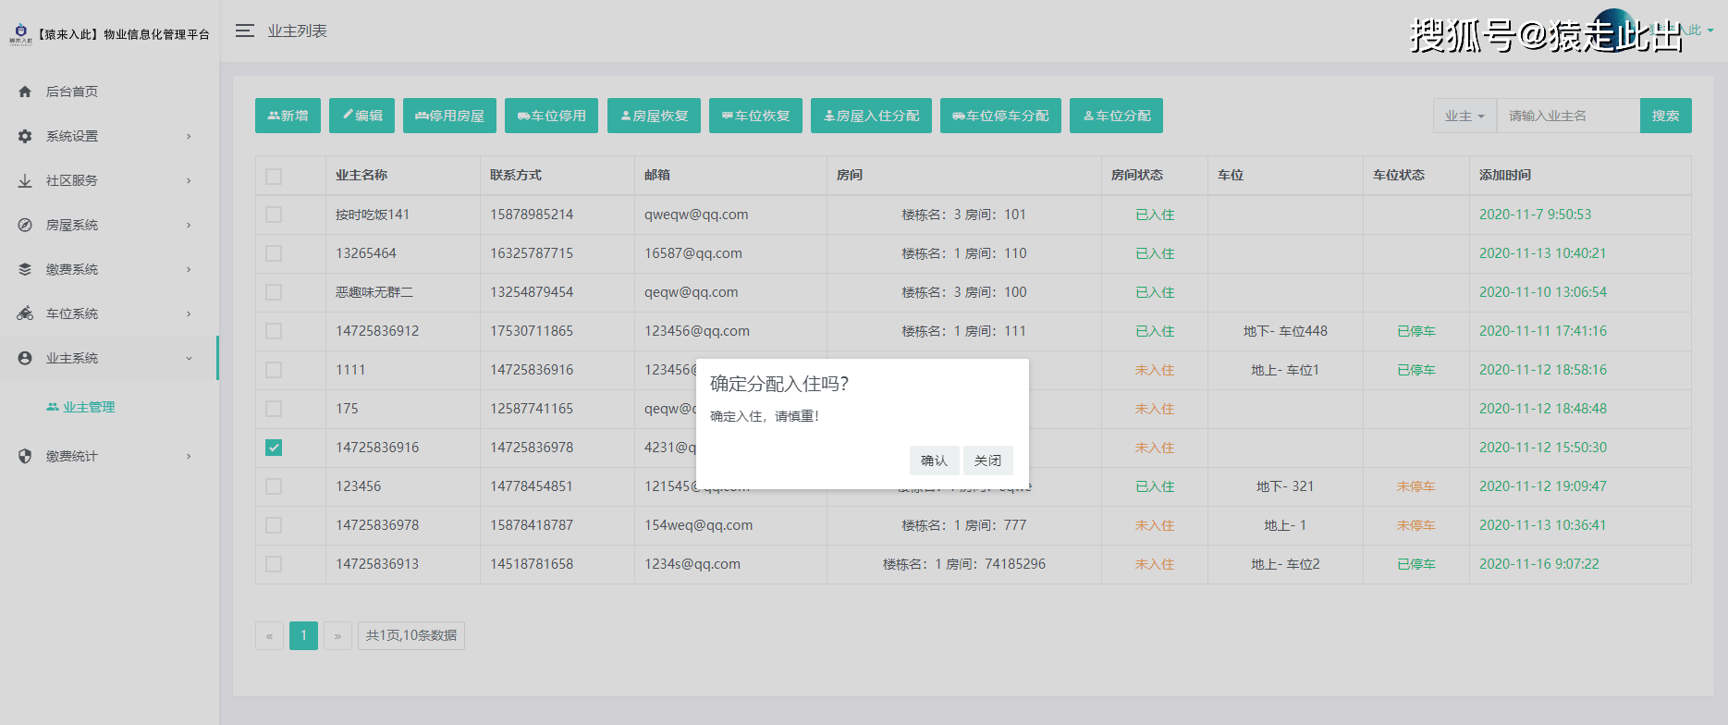The width and height of the screenshot is (1728, 725).
Task: Click the 车位分配 toolbar button
Action: pyautogui.click(x=1116, y=116)
